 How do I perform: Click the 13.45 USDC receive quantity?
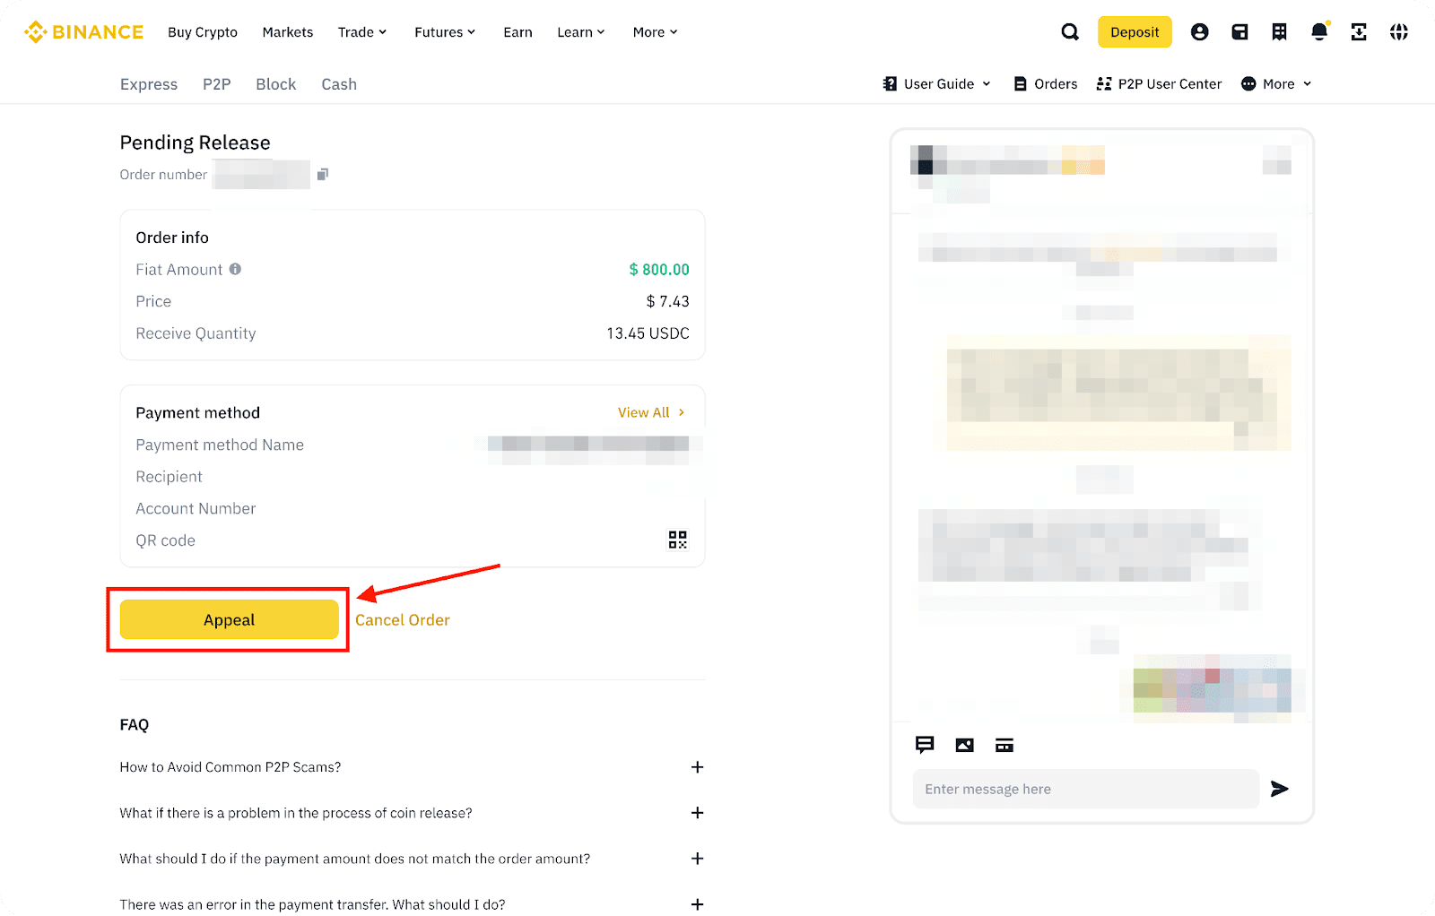pos(648,333)
